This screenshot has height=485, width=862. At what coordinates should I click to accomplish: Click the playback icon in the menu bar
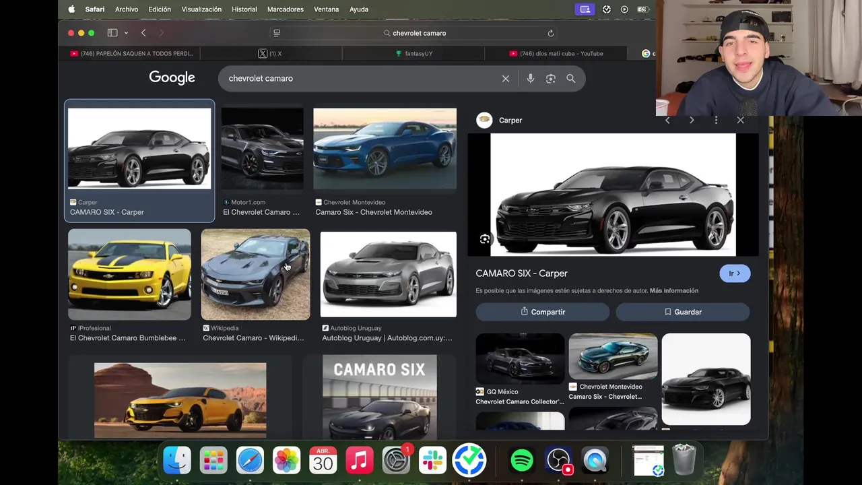[x=624, y=9]
